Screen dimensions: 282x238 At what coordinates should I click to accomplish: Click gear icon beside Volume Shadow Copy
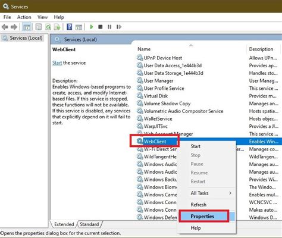pyautogui.click(x=140, y=104)
